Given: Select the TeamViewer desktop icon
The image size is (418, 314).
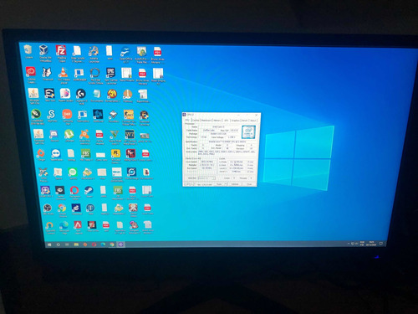Looking at the screenshot, I should click(x=56, y=155).
